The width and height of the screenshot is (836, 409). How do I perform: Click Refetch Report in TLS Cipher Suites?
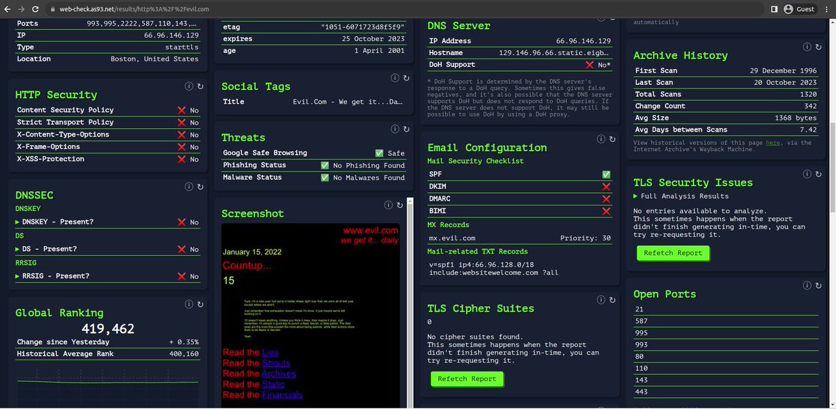point(467,379)
